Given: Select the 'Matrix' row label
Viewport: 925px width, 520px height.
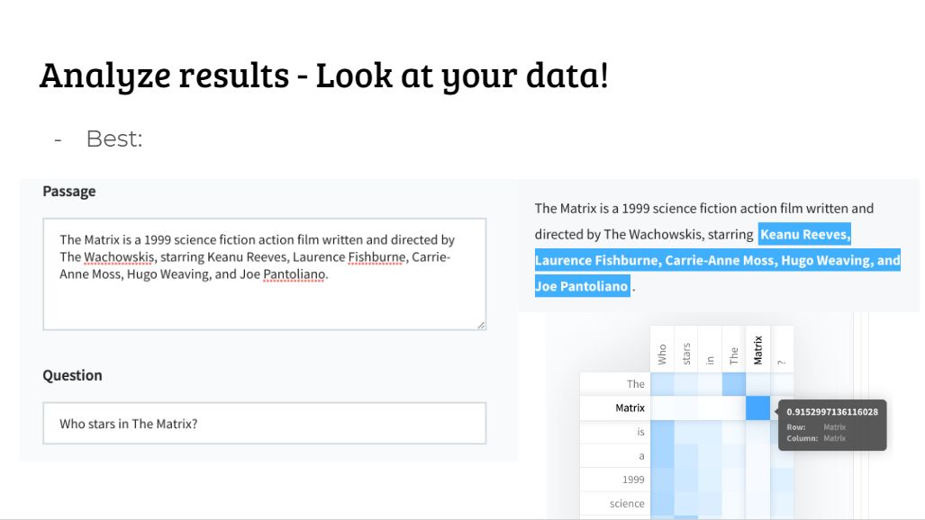Looking at the screenshot, I should click(x=630, y=408).
